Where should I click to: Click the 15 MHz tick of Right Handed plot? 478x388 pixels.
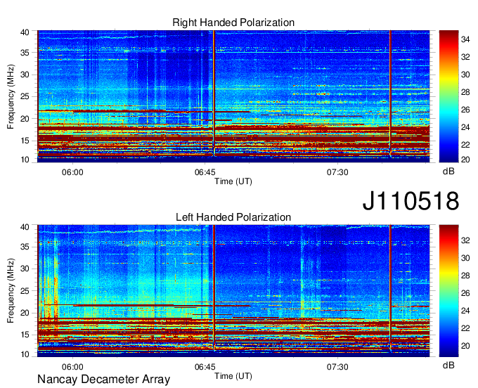(25, 141)
